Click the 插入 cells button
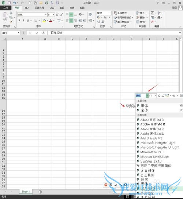This screenshot has height=199, width=183. click(x=142, y=13)
